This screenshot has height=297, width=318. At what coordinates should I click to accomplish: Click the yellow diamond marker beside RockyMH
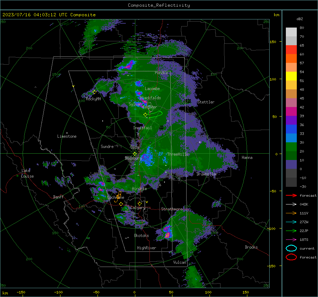(94, 92)
